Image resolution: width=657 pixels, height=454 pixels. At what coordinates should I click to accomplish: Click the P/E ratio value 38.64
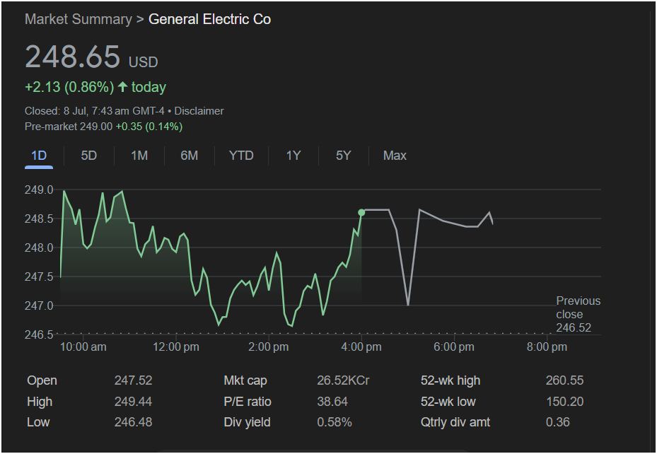[x=332, y=402]
